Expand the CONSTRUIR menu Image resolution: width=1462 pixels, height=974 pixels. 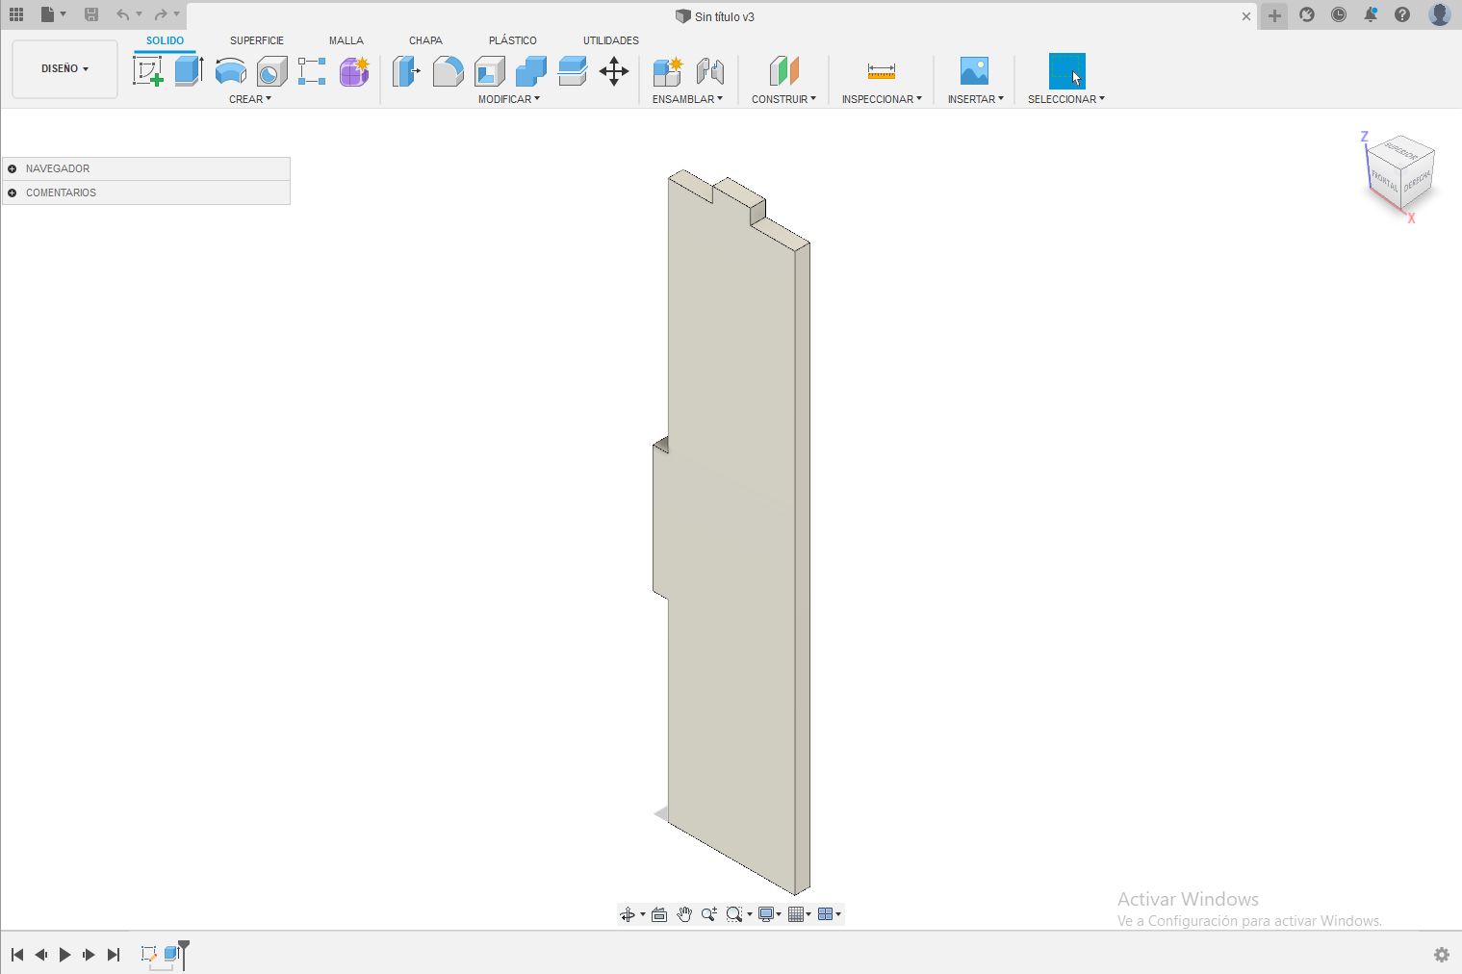(783, 99)
